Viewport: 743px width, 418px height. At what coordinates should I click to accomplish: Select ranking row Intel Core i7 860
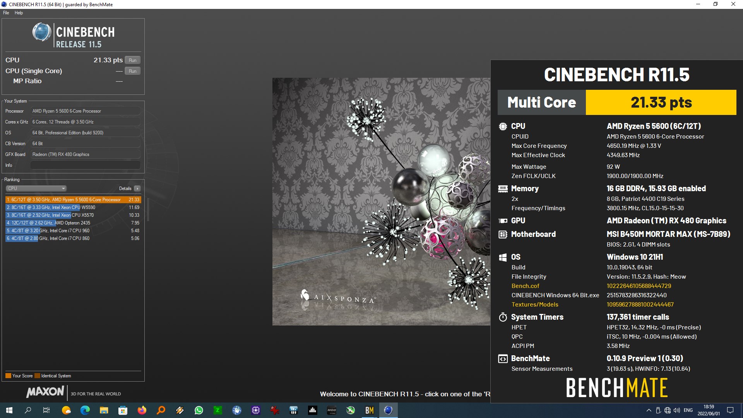coord(73,238)
